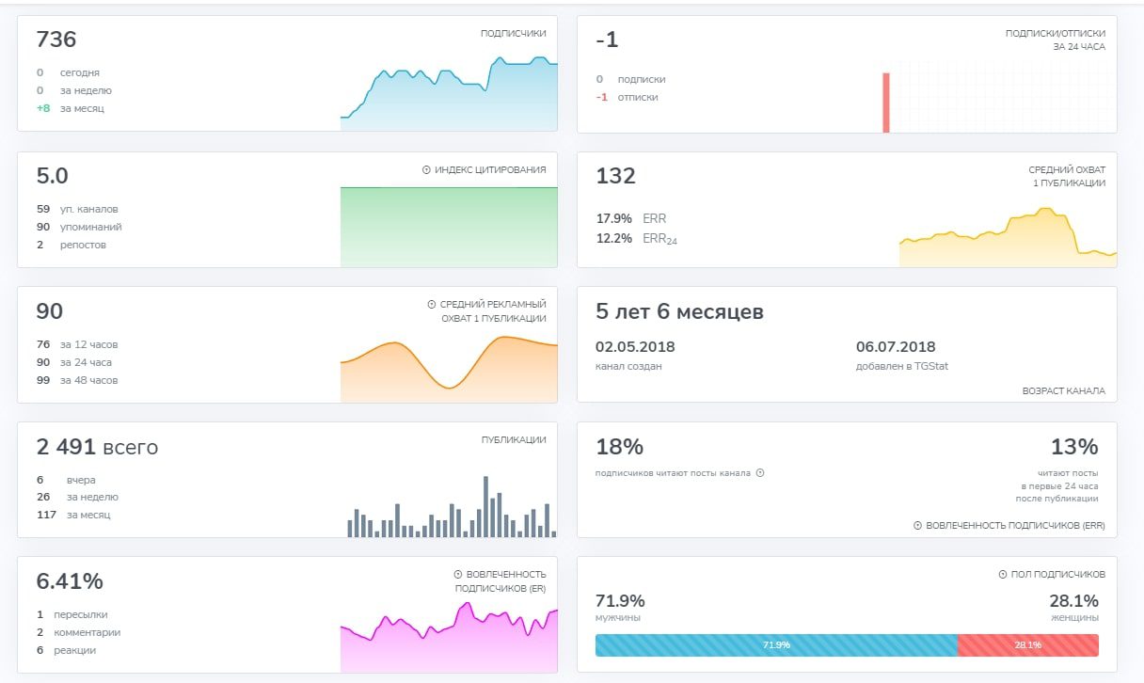The width and height of the screenshot is (1144, 683).
Task: Open the ПУБЛИКАЦИИ card title
Action: (513, 439)
